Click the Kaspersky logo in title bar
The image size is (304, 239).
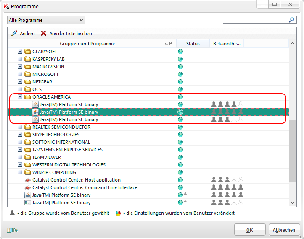pos(6,6)
